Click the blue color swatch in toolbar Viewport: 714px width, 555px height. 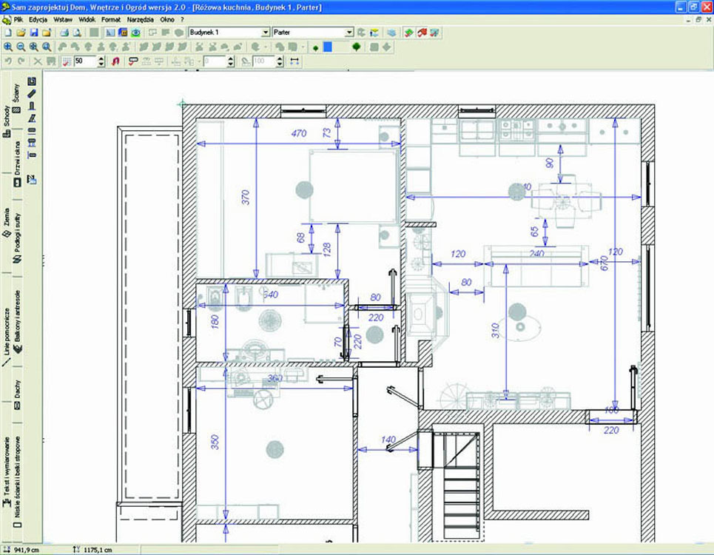click(x=328, y=47)
